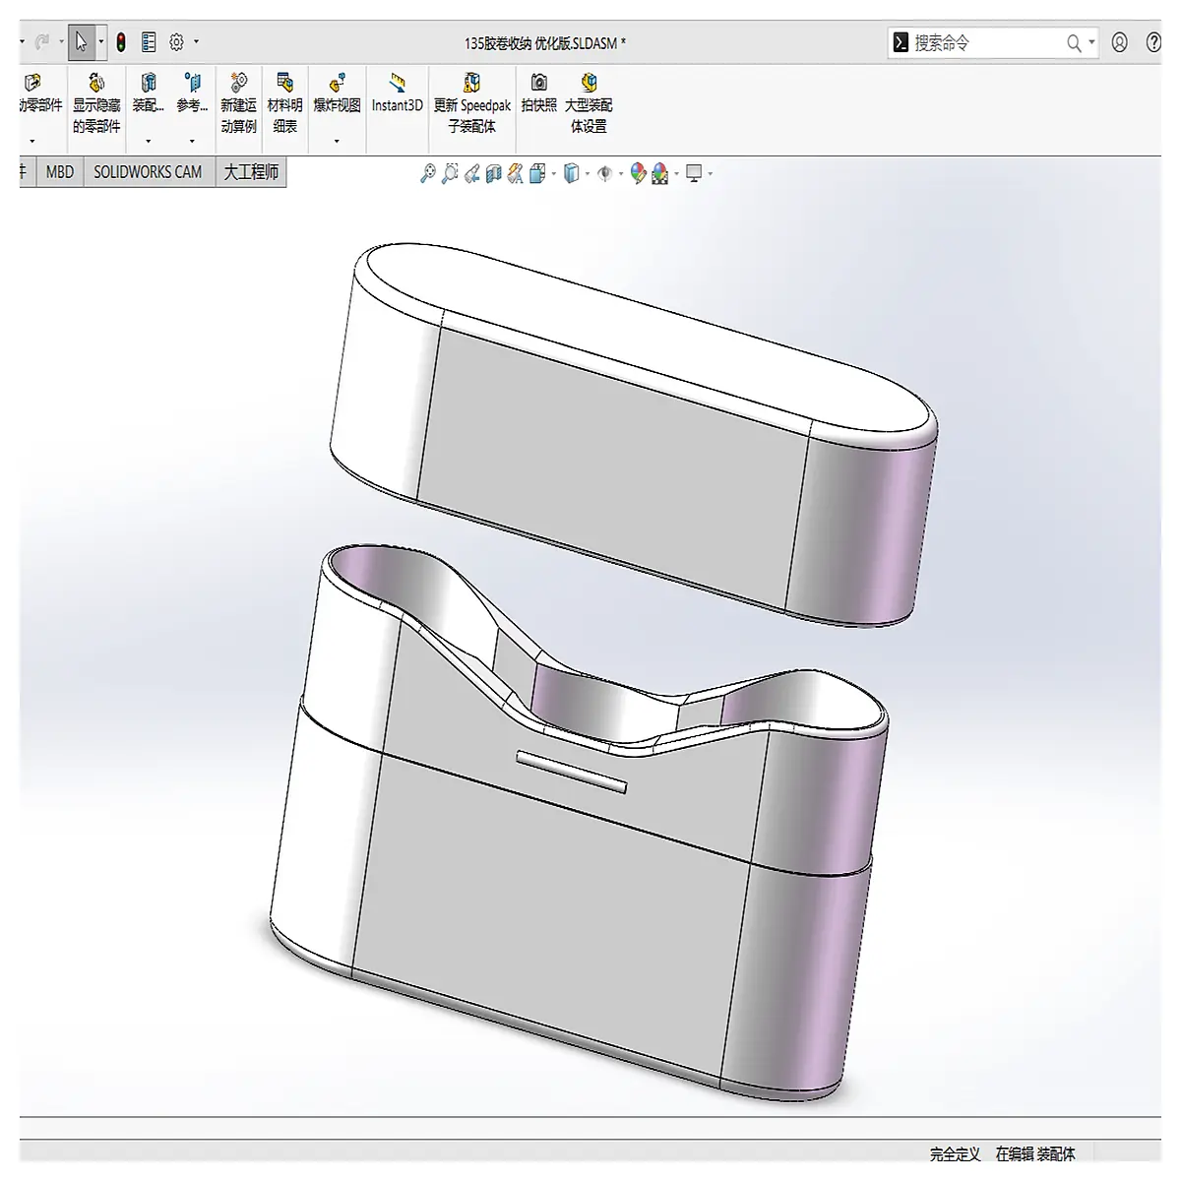Toggle 大型装配体设置 mode
The height and width of the screenshot is (1181, 1181).
(x=589, y=103)
